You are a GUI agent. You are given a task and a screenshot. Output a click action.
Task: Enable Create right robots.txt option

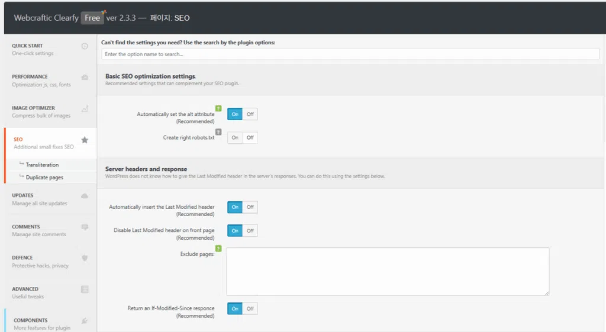click(x=235, y=138)
